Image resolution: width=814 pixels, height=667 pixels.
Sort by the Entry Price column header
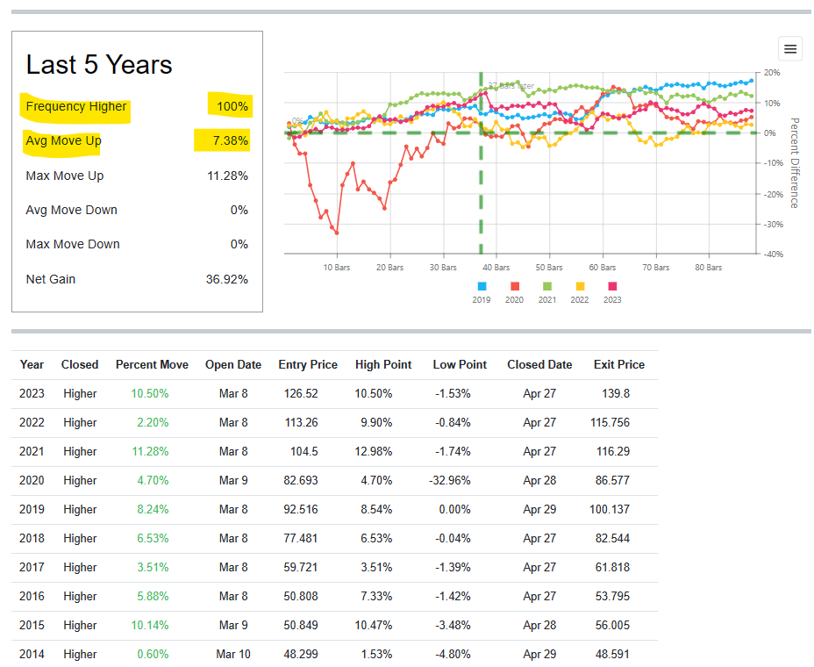308,365
